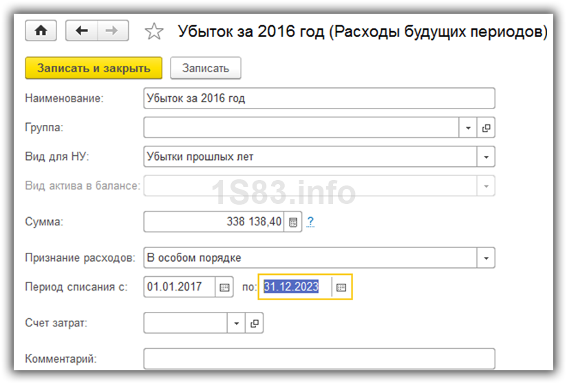Image resolution: width=567 pixels, height=384 pixels.
Task: Open the Группа item with open-form icon
Action: coord(486,128)
